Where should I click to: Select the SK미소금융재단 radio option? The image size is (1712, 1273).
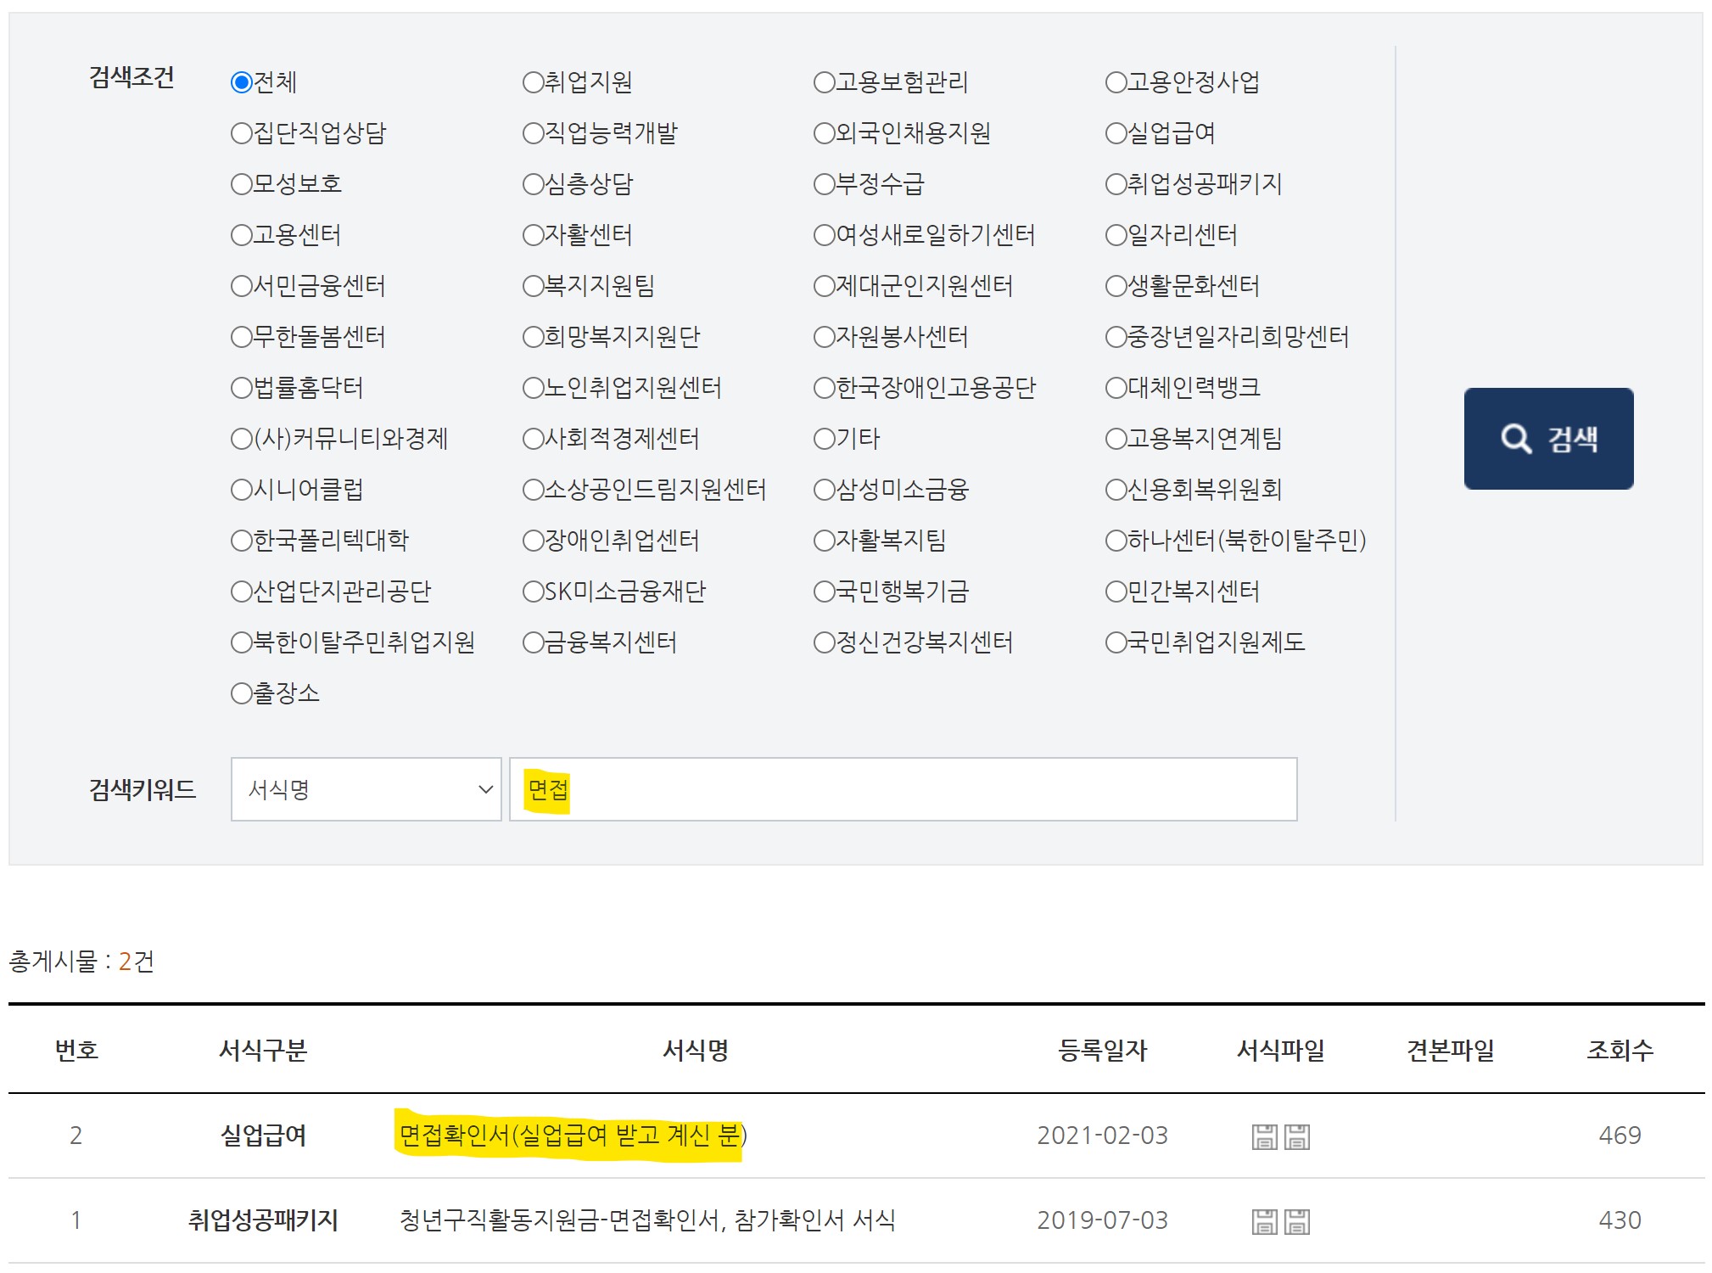533,592
